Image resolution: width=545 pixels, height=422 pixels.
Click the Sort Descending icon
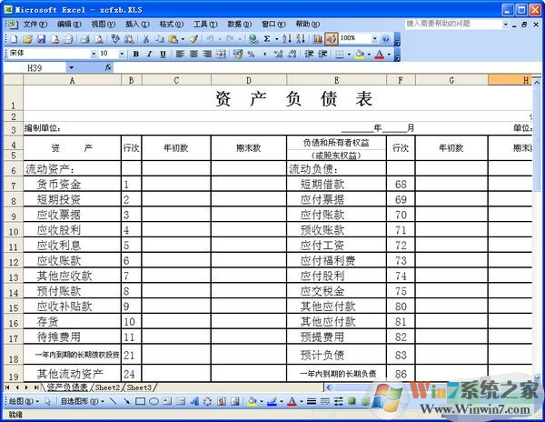301,39
